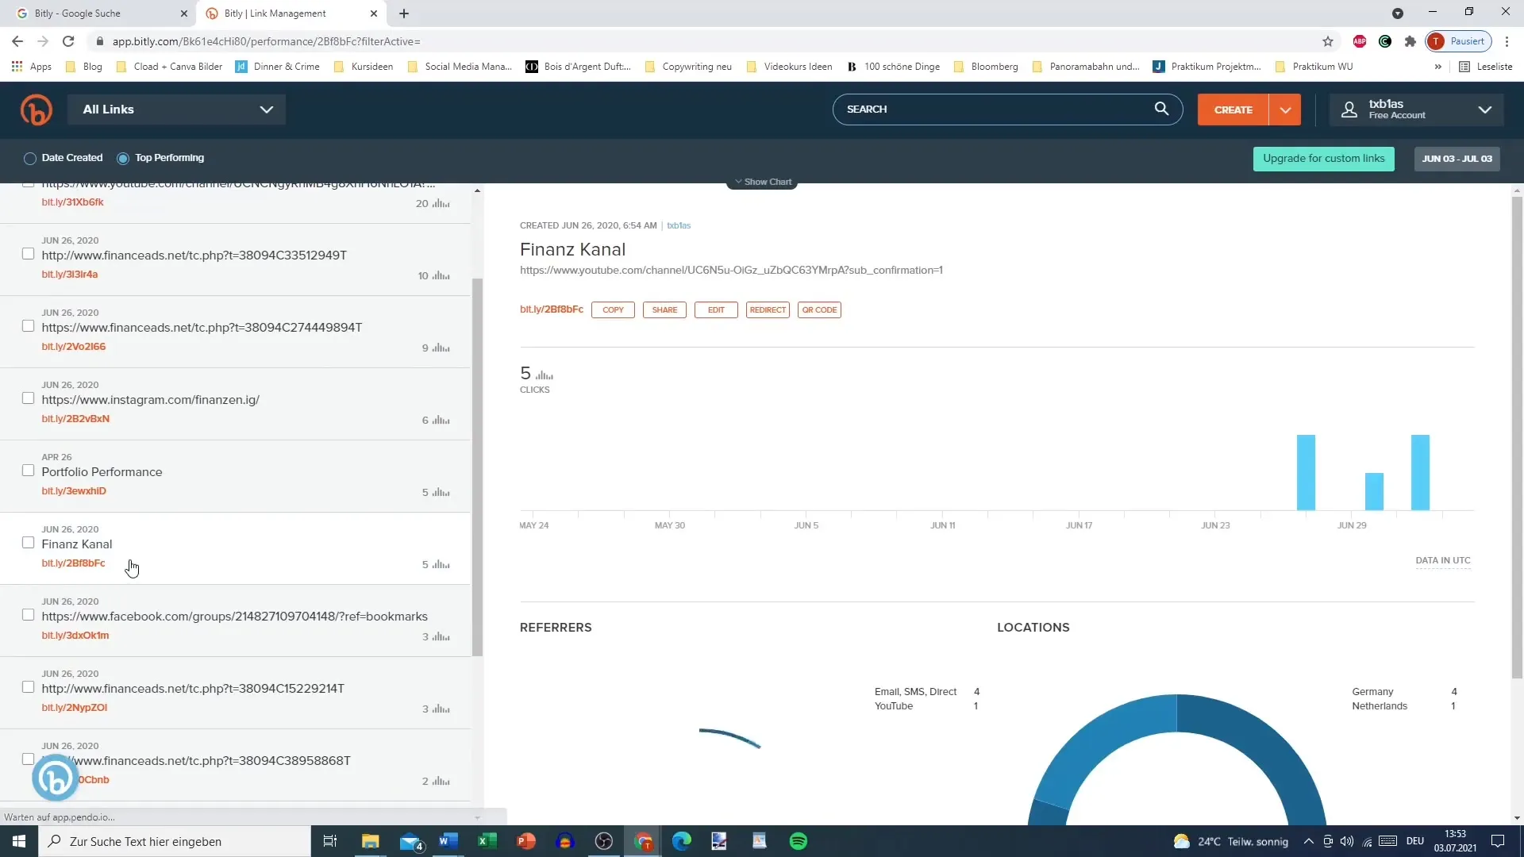Click the Share icon for Finanz Kanal
1524x857 pixels.
664,309
